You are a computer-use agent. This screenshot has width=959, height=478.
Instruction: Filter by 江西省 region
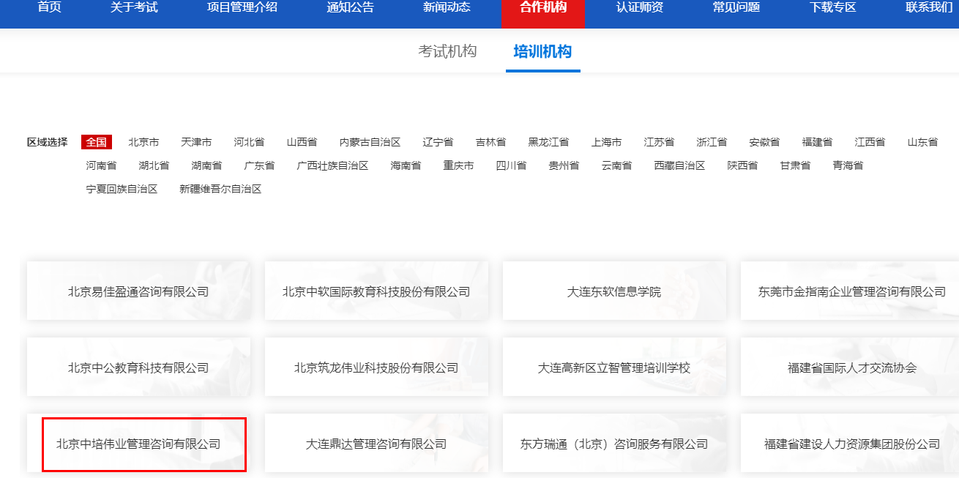click(x=870, y=142)
